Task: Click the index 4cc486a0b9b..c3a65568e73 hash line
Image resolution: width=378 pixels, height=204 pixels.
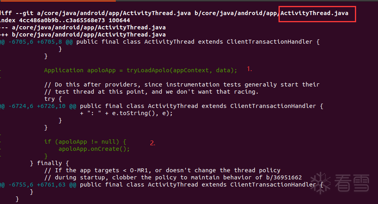Action: (65, 20)
